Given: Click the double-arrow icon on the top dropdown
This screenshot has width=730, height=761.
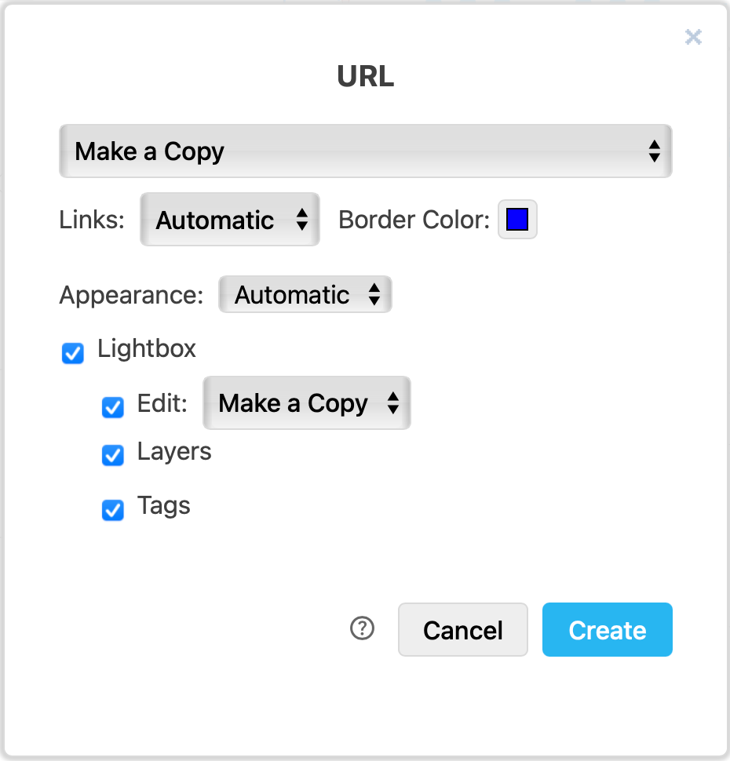Looking at the screenshot, I should (655, 151).
